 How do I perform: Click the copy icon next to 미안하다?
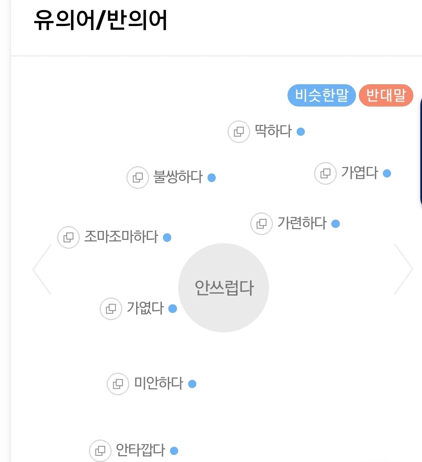tap(118, 384)
